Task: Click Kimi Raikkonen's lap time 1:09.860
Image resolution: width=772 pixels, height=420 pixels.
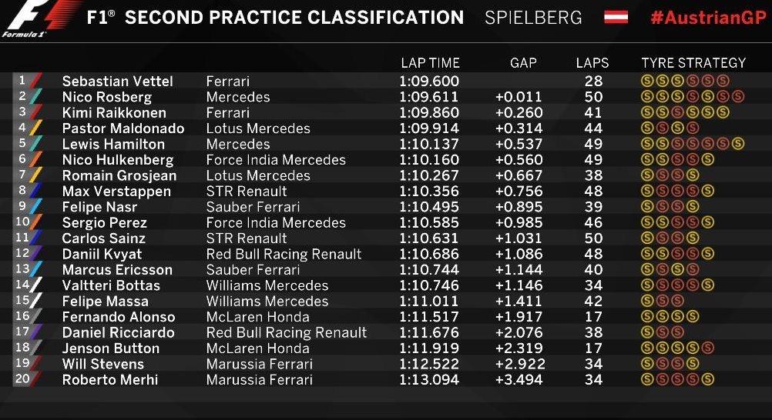Action: click(428, 112)
